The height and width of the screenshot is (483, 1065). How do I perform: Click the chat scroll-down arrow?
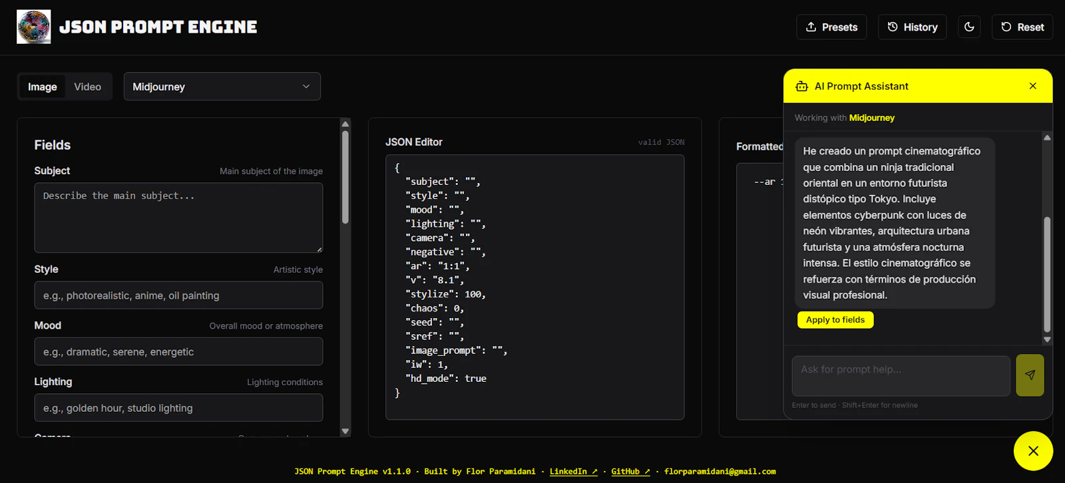(x=1047, y=339)
